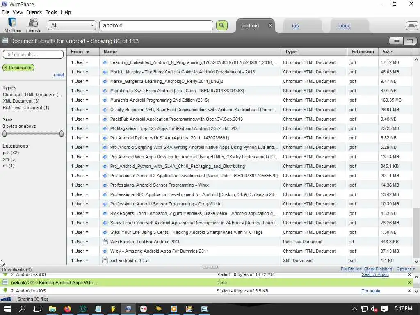Image resolution: width=420 pixels, height=315 pixels.
Task: Click Clear Finished downloads link
Action: [378, 269]
